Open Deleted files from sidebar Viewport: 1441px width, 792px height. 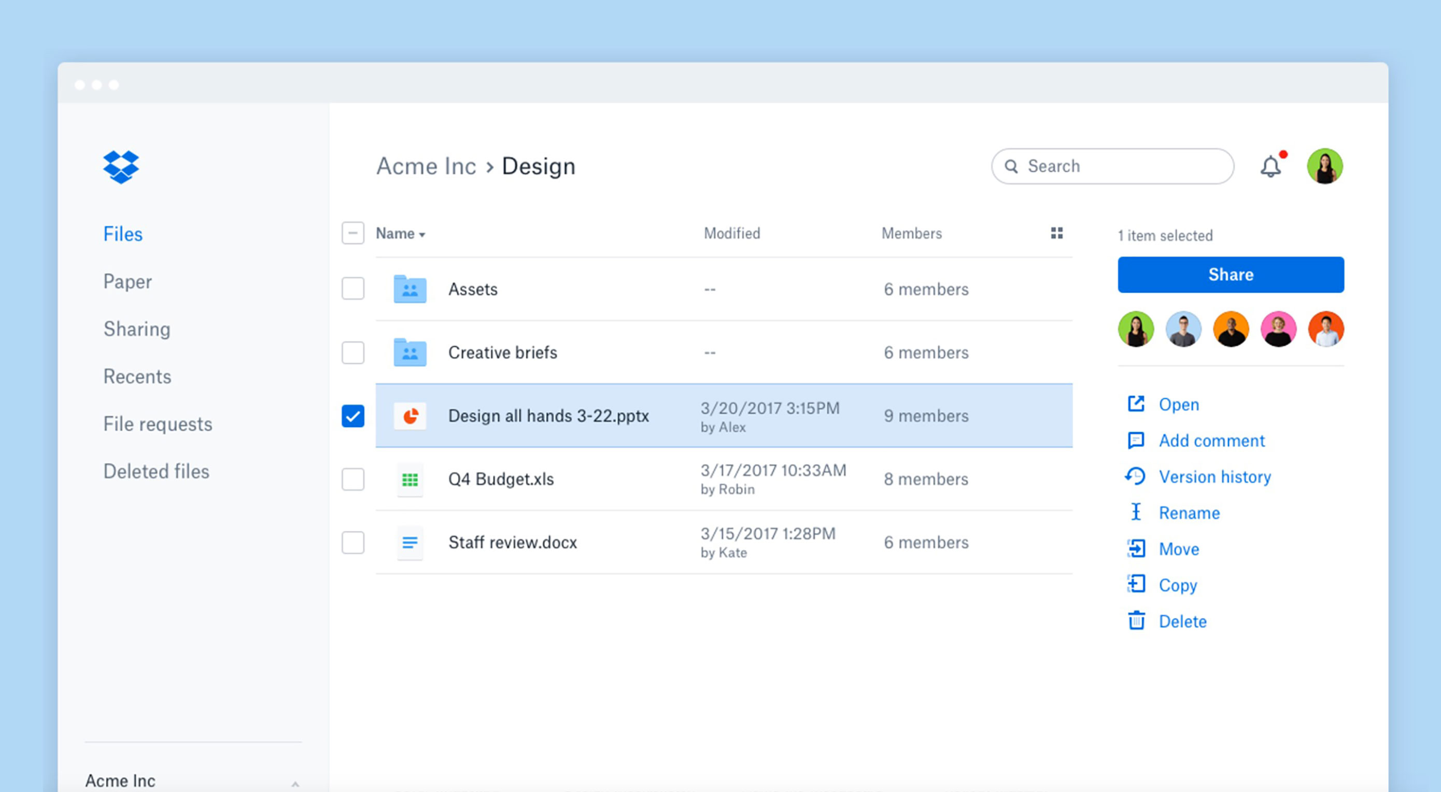[157, 471]
